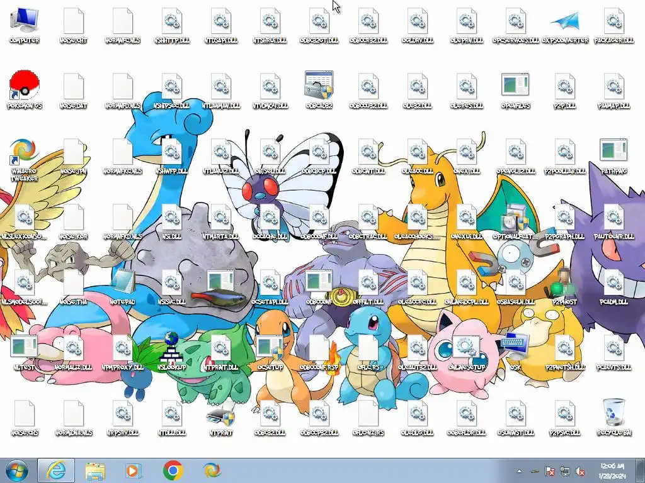Select the P2PGRAPH.DLL file icon
The width and height of the screenshot is (645, 483).
(x=565, y=217)
